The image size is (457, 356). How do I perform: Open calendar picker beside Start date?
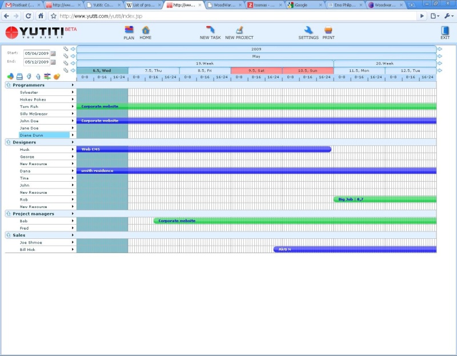(x=53, y=54)
